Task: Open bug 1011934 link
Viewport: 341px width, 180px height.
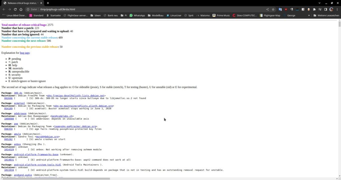Action: 9,170
